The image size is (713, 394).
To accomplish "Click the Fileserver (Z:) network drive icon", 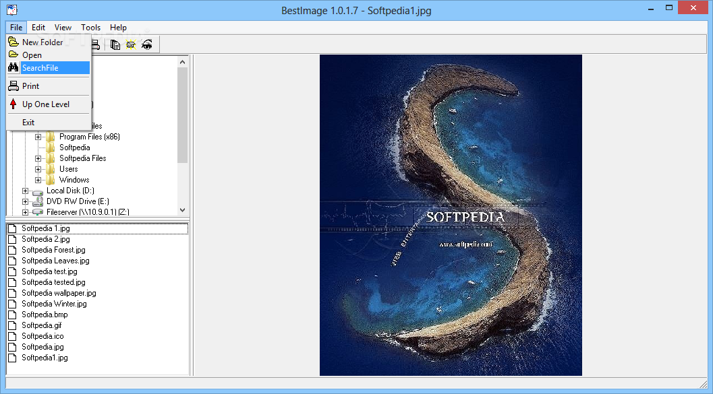I will [38, 212].
